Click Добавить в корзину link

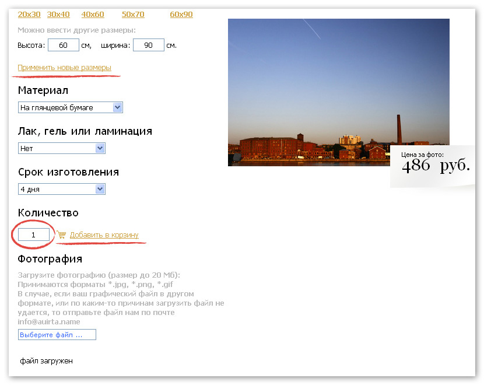point(104,235)
